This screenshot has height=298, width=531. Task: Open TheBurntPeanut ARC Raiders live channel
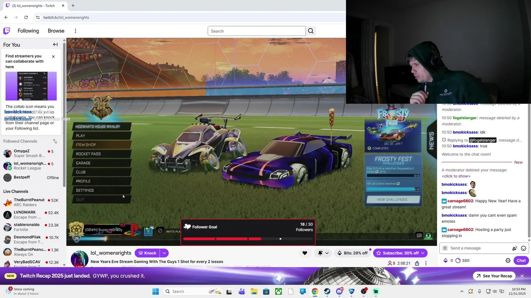click(32, 202)
